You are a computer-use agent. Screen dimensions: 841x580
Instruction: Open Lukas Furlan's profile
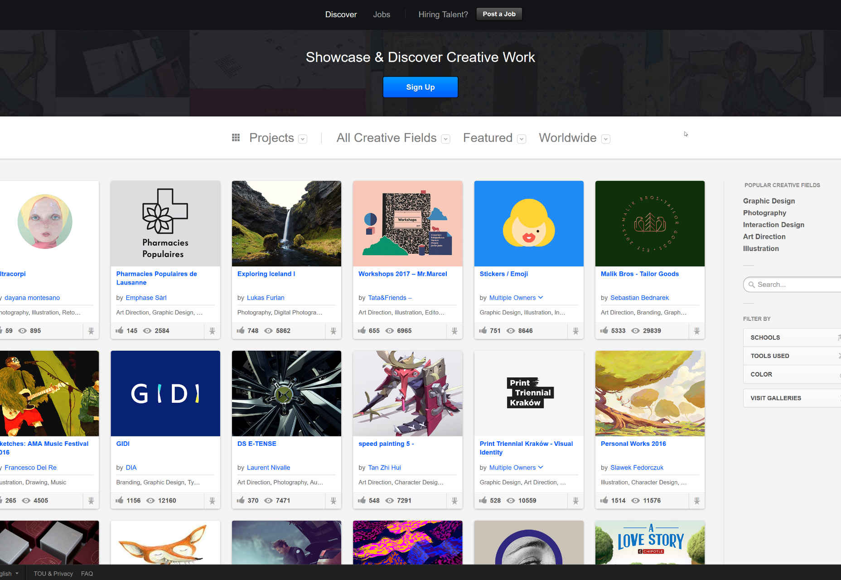266,298
